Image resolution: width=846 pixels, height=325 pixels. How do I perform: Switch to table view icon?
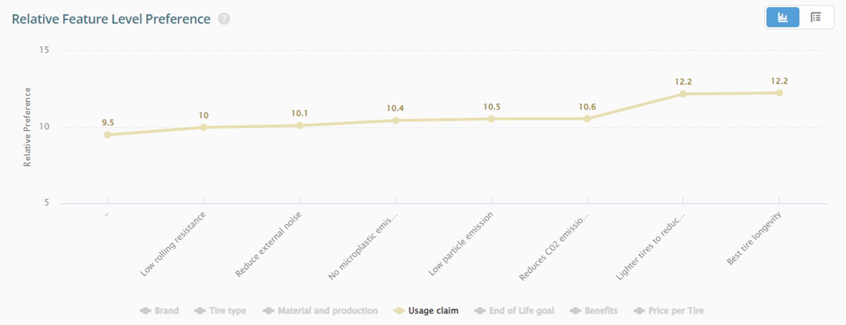[816, 17]
